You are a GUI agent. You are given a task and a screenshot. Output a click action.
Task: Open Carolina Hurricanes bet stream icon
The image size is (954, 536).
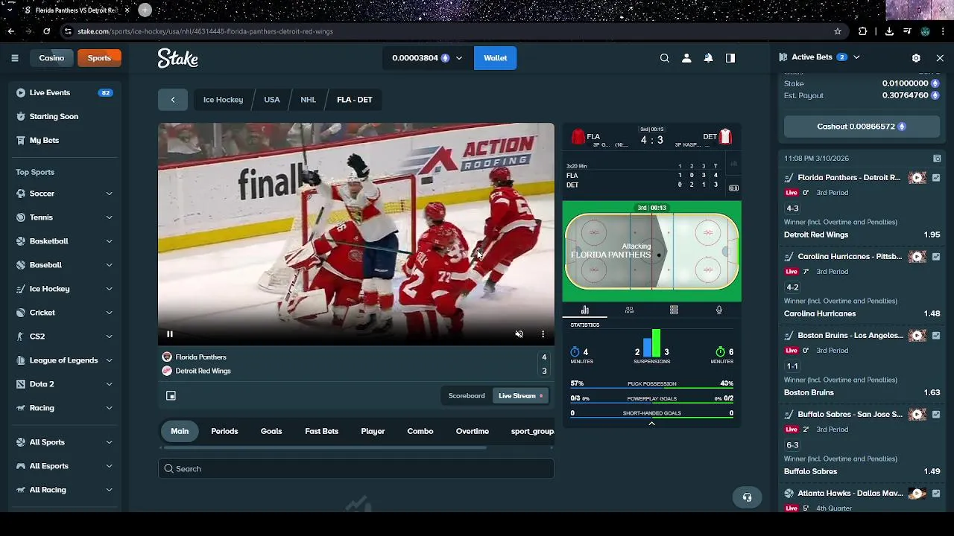click(x=917, y=257)
